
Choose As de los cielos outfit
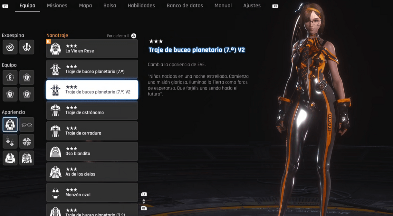click(92, 172)
